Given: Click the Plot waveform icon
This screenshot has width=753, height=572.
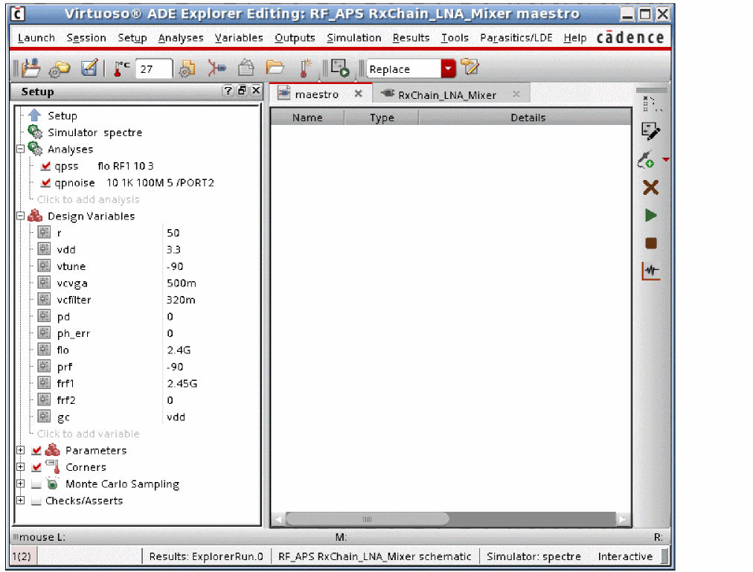Looking at the screenshot, I should coord(650,271).
